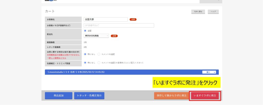
Task: Select the 店配 delivery radio button
Action: [85, 31]
